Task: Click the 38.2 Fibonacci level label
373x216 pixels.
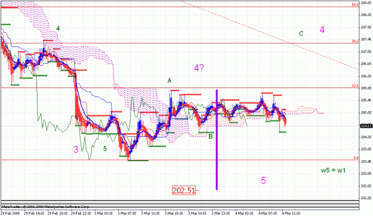Action: [x=356, y=41]
